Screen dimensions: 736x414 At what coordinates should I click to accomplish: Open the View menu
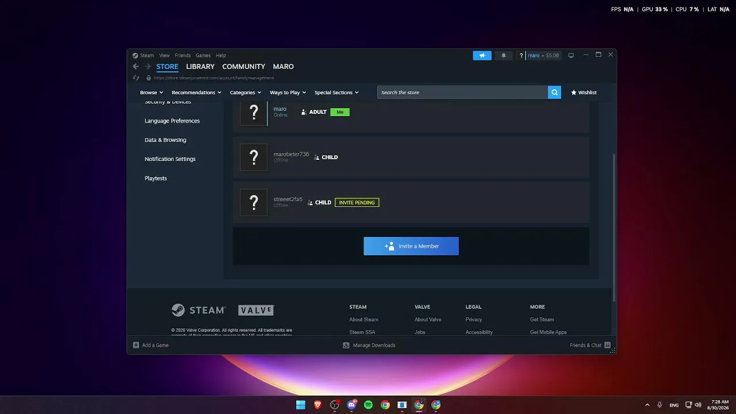[164, 55]
